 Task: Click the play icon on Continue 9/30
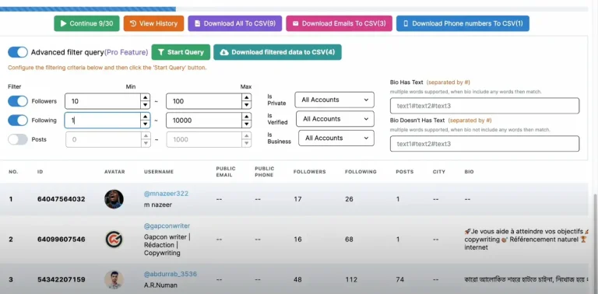tap(64, 23)
